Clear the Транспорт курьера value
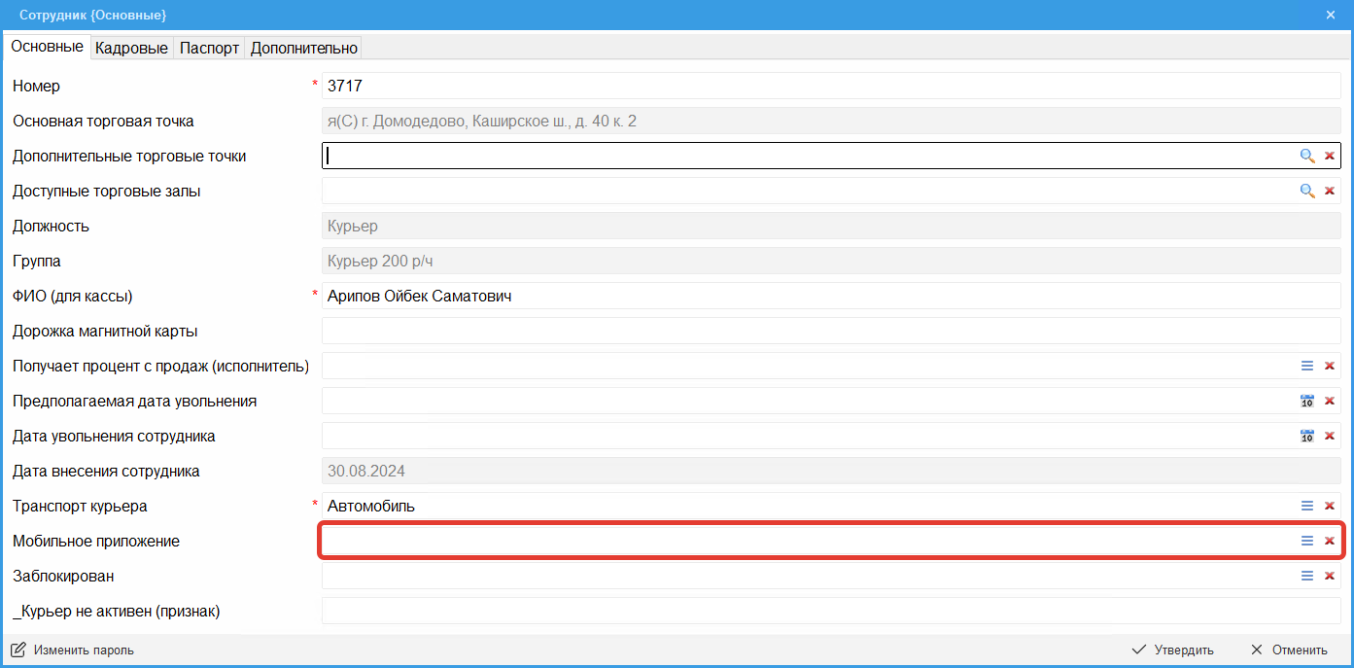This screenshot has width=1354, height=668. (1330, 506)
